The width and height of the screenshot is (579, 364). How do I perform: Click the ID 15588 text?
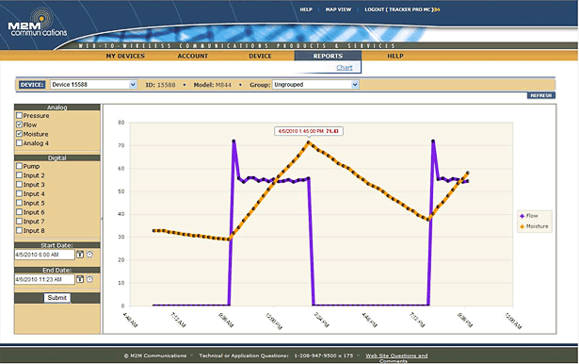point(160,85)
